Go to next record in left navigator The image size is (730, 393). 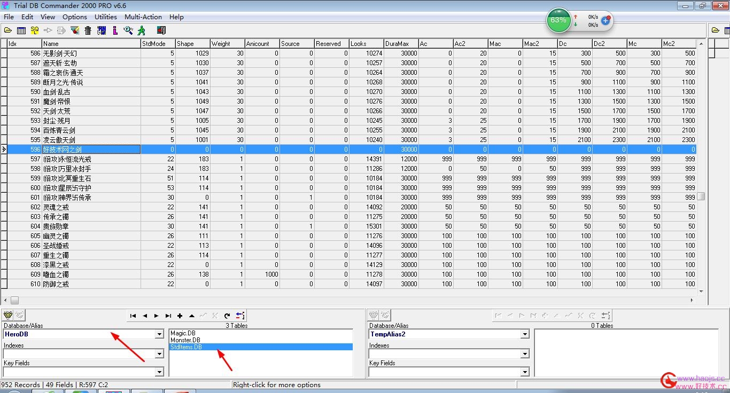click(157, 316)
